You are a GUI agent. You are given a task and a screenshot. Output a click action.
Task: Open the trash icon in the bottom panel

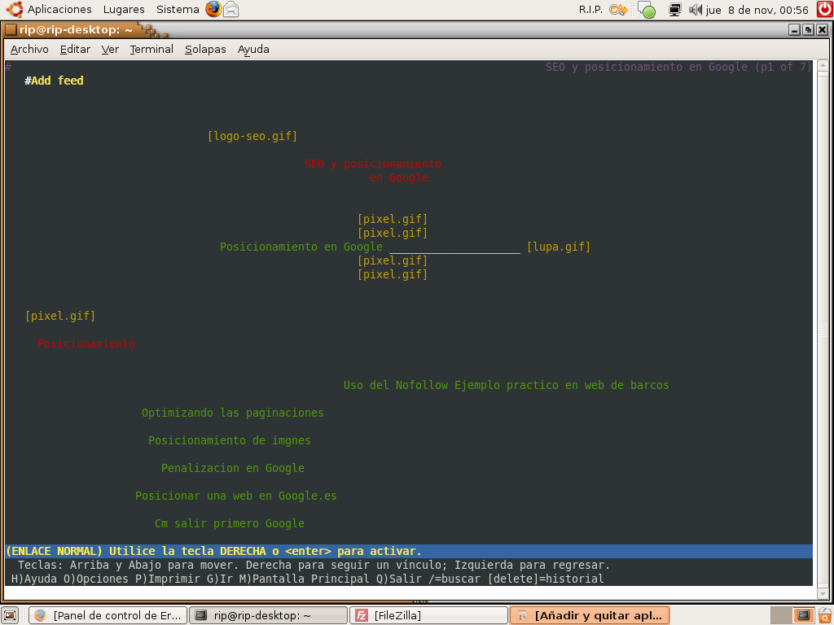(825, 615)
